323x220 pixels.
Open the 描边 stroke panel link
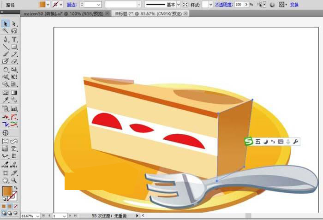72,5
